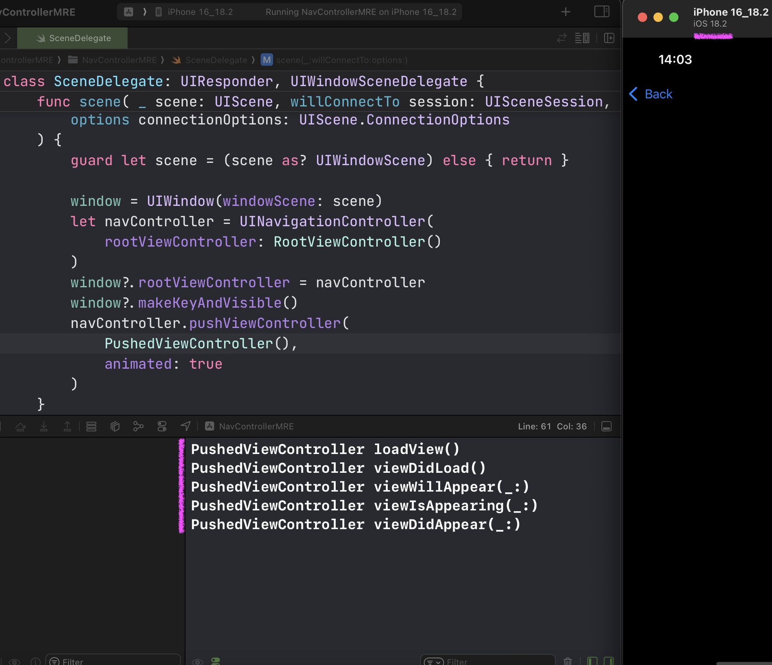The image size is (772, 665).
Task: Add a new editor pane on right
Action: tap(609, 38)
